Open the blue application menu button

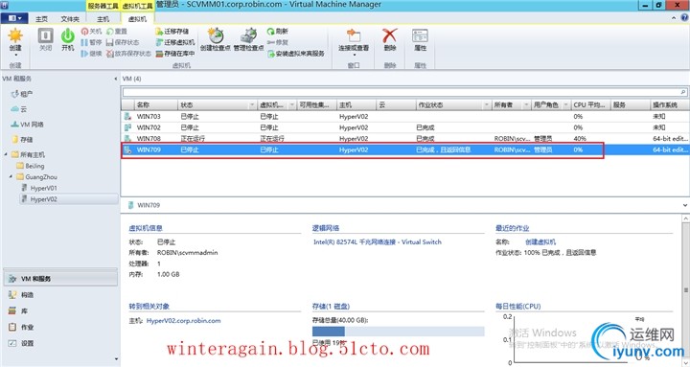(14, 18)
